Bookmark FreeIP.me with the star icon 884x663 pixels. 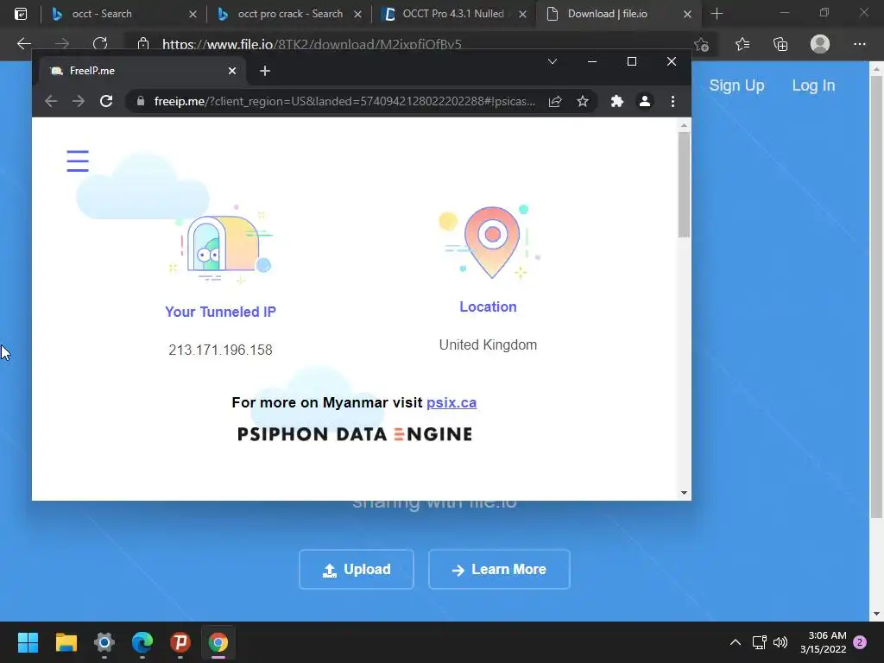(583, 101)
